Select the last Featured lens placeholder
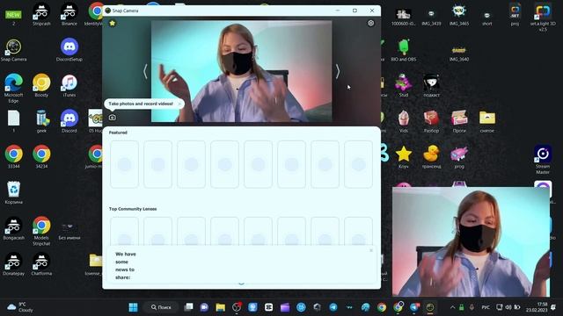563x316 pixels. click(x=358, y=164)
